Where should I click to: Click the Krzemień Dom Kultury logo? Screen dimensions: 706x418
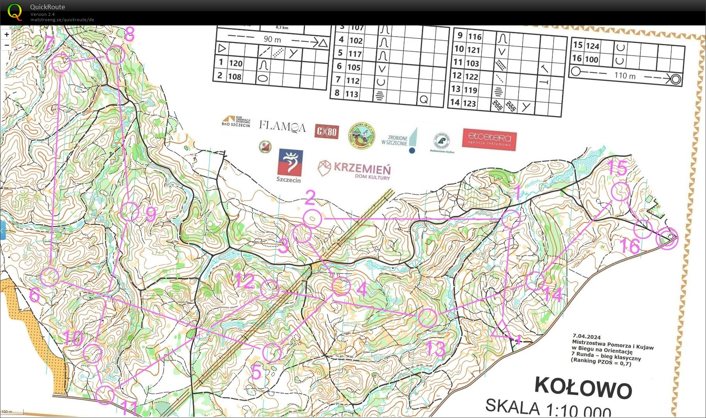coord(354,170)
